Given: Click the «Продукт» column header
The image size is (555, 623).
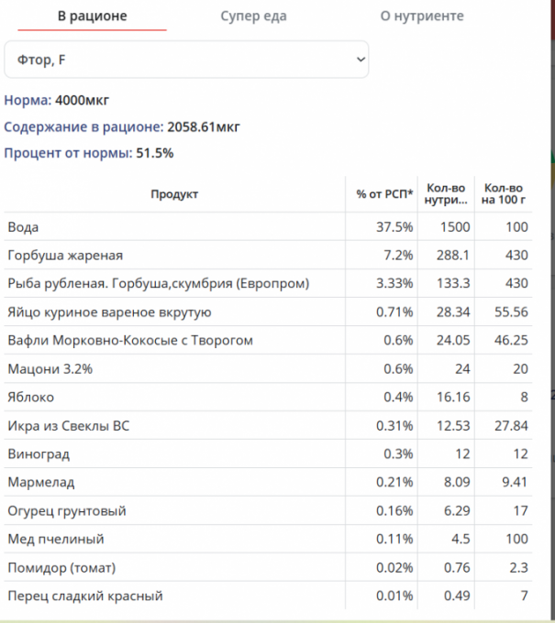Looking at the screenshot, I should [174, 194].
